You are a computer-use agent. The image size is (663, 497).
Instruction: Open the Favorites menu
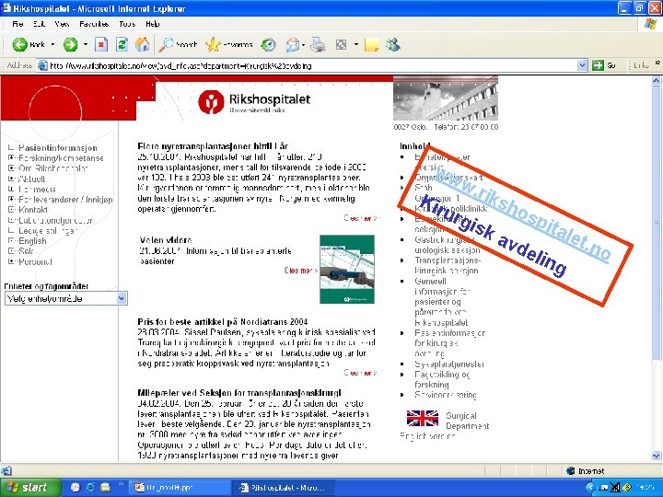[94, 24]
